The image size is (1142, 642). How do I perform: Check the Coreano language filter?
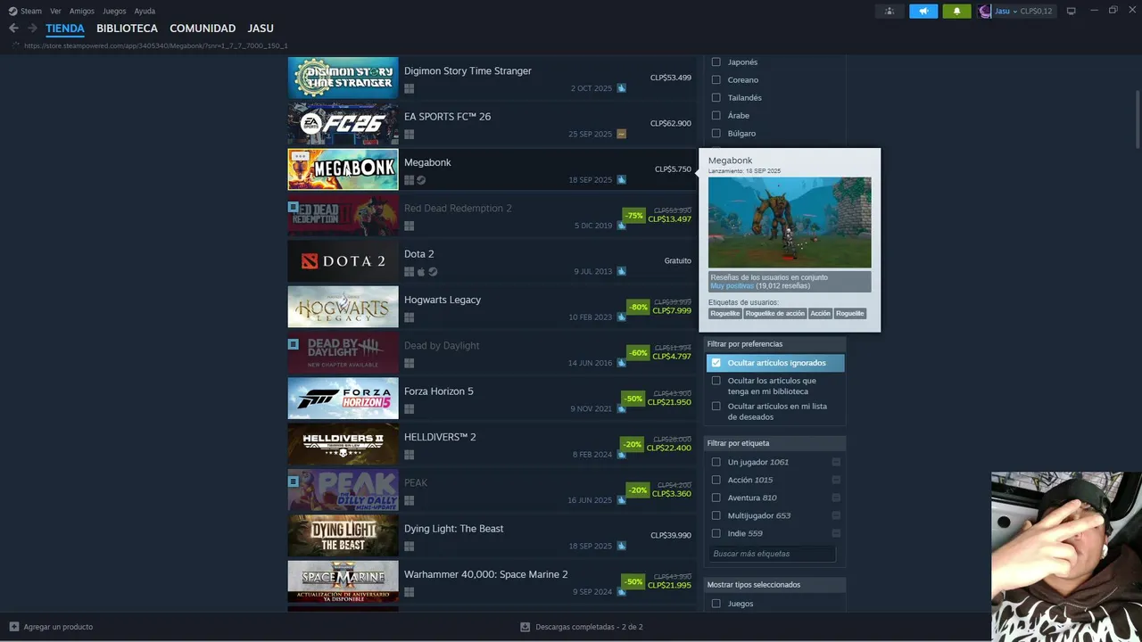pos(716,80)
